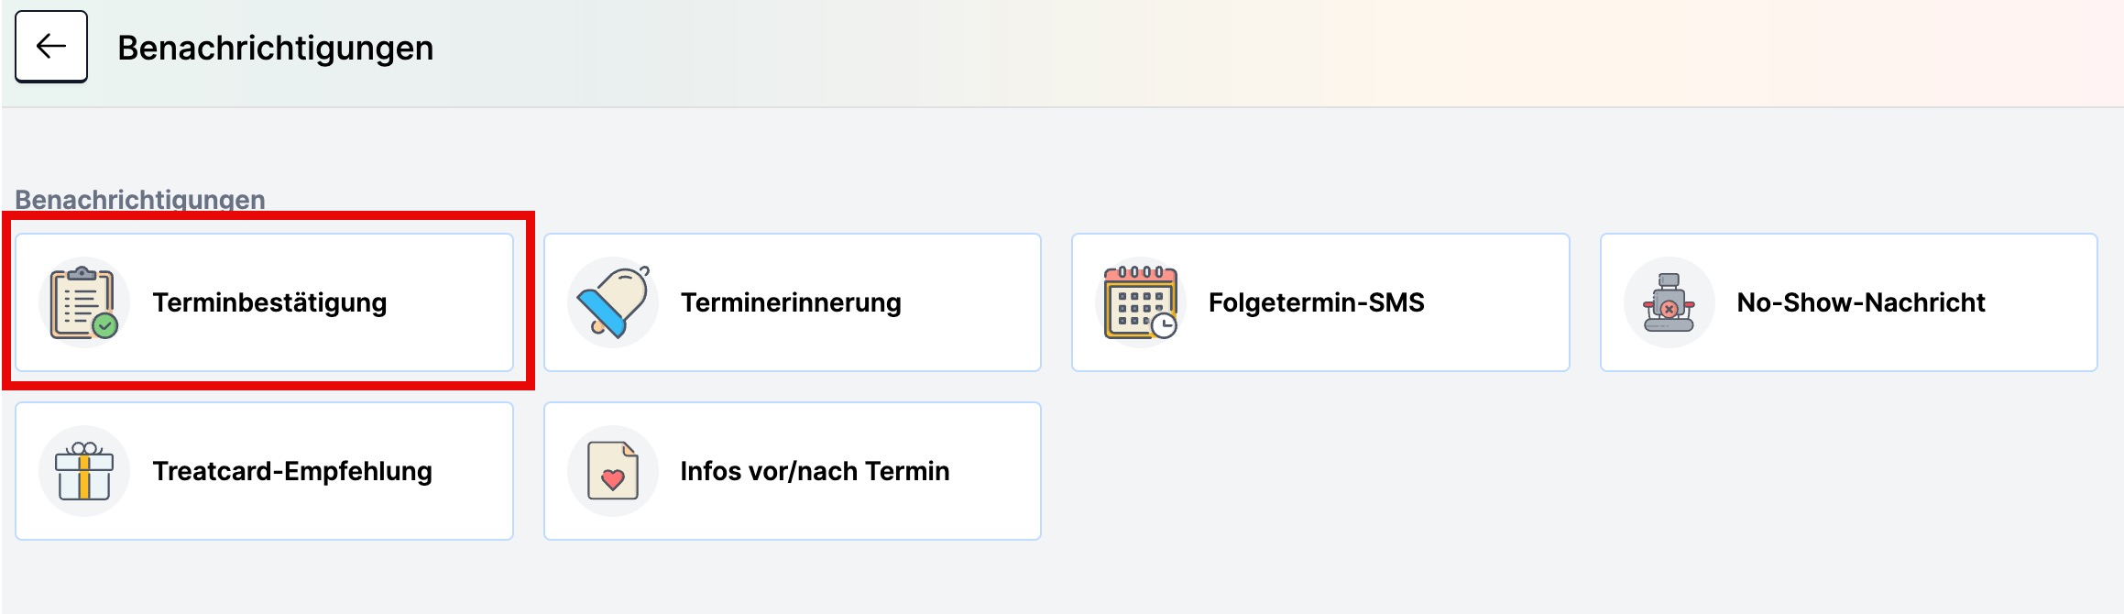Click the No-Show-Nachricht chair icon

(x=1670, y=302)
